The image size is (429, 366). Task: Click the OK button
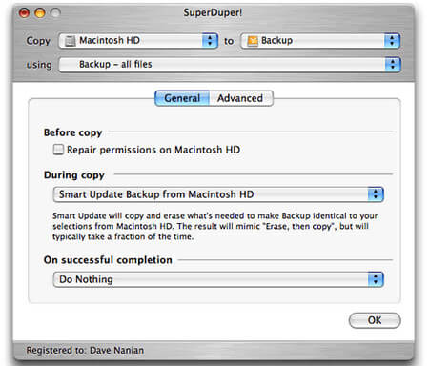[375, 320]
